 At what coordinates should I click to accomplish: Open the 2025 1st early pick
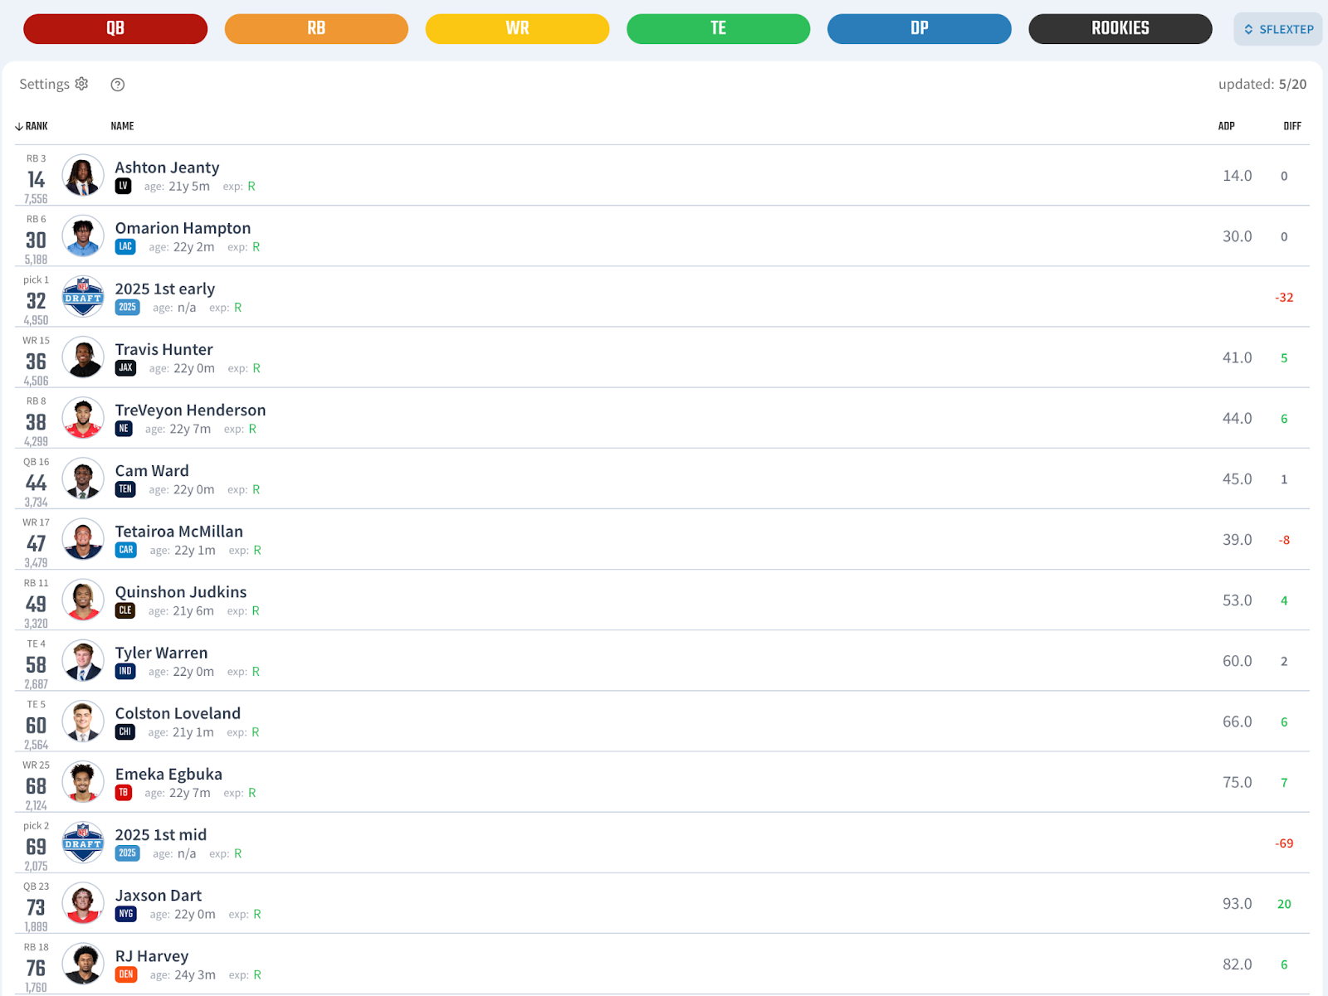pyautogui.click(x=164, y=289)
